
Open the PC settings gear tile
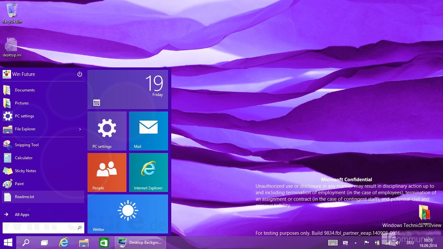tap(107, 131)
